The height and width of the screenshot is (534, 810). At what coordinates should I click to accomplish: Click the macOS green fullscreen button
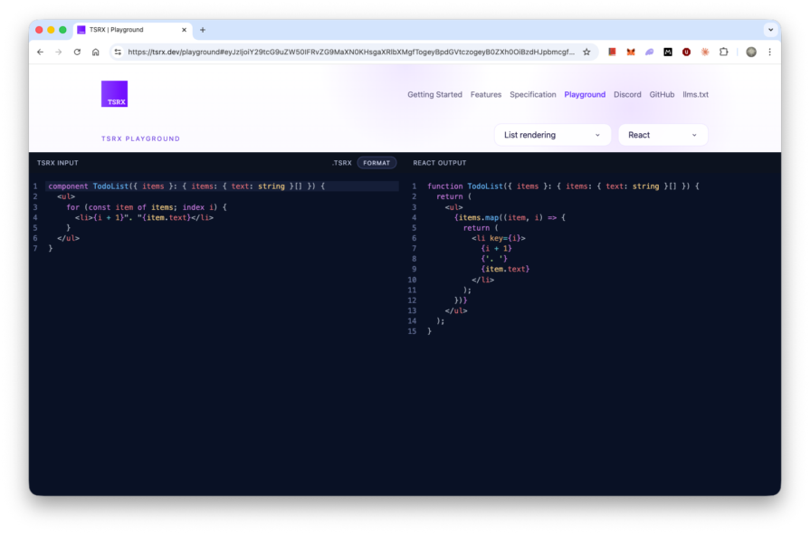click(62, 30)
